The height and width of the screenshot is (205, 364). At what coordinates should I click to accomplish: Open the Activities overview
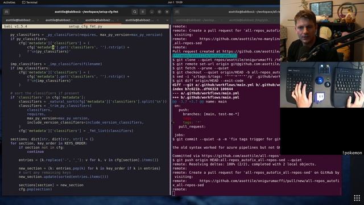pos(9,2)
